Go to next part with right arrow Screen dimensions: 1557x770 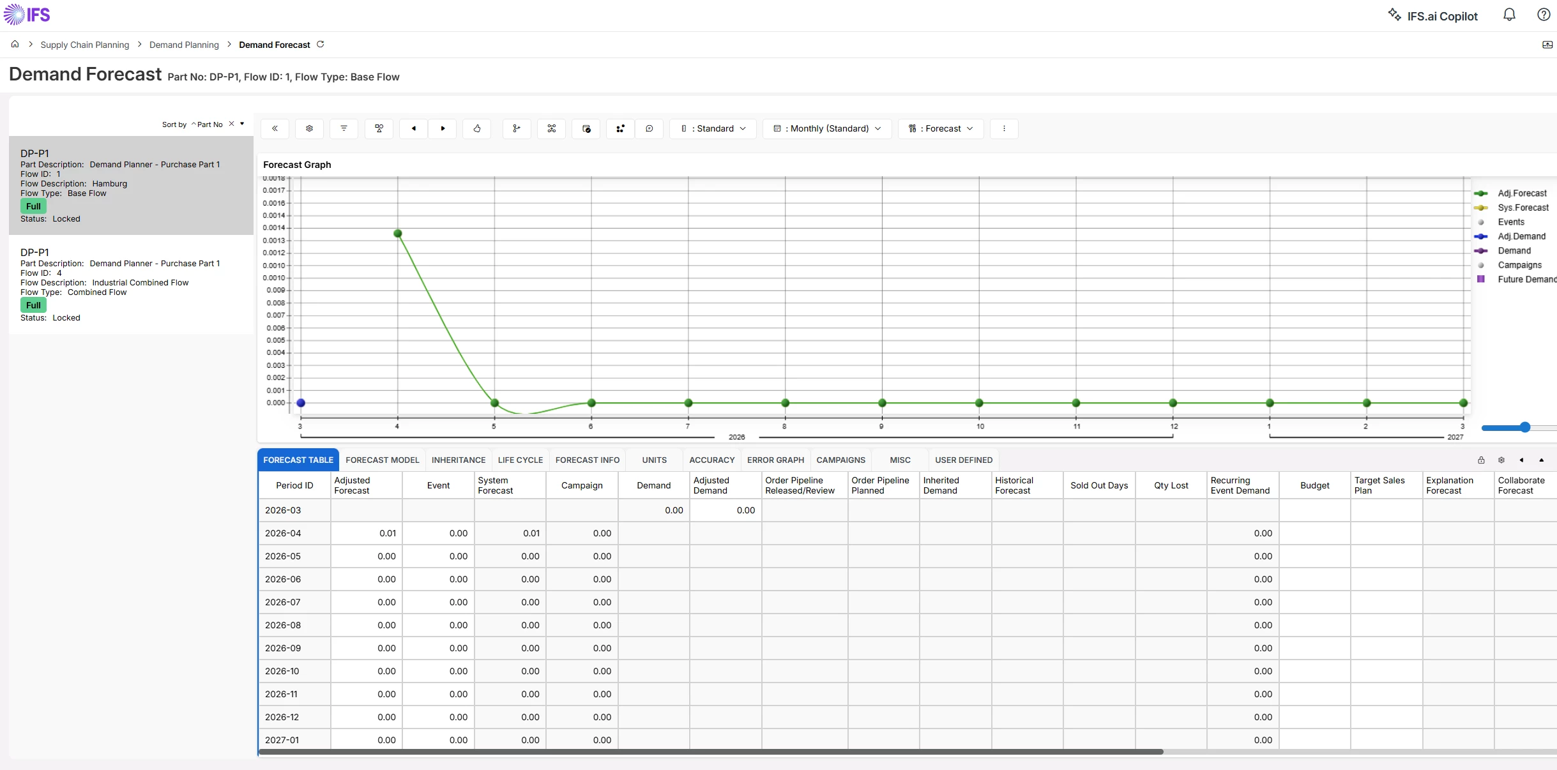point(443,128)
